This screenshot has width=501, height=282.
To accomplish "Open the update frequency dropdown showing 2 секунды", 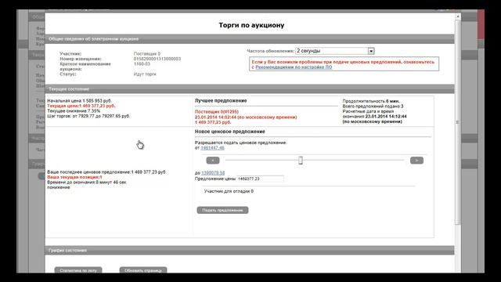I will click(334, 51).
